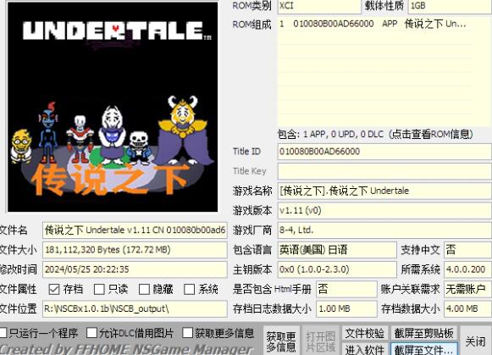
Task: Click the 账户关联需求 field showing 无需账户
Action: click(x=467, y=289)
